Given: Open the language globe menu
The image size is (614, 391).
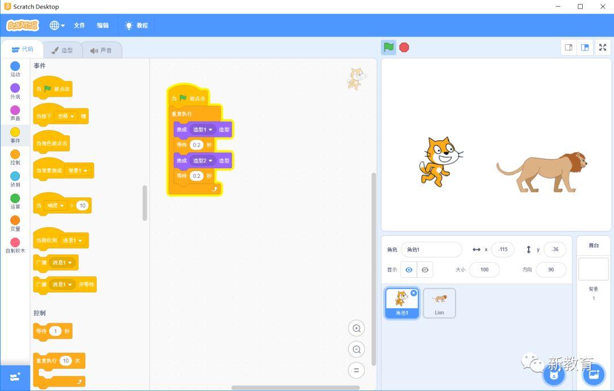Looking at the screenshot, I should (x=57, y=26).
